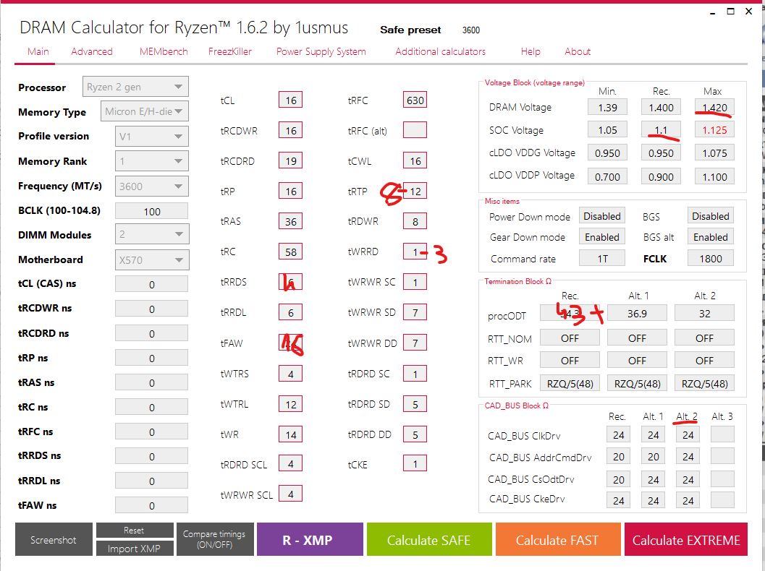This screenshot has width=765, height=571.
Task: Open the About tab
Action: 578,51
